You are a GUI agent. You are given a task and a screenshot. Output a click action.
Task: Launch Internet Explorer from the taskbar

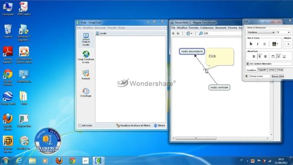(x=19, y=161)
